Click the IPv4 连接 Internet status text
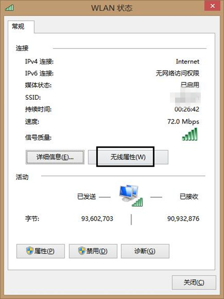224x299 pixels. click(188, 62)
